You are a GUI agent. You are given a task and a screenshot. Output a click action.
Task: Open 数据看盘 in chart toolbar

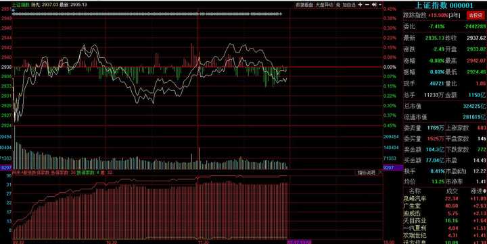tap(304, 5)
